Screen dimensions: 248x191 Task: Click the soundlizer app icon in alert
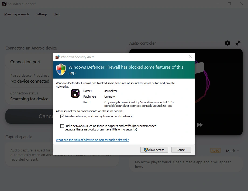[x=75, y=93]
